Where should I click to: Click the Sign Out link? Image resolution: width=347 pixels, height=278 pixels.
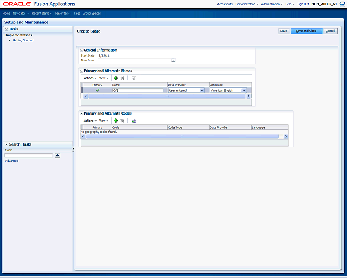pyautogui.click(x=303, y=4)
